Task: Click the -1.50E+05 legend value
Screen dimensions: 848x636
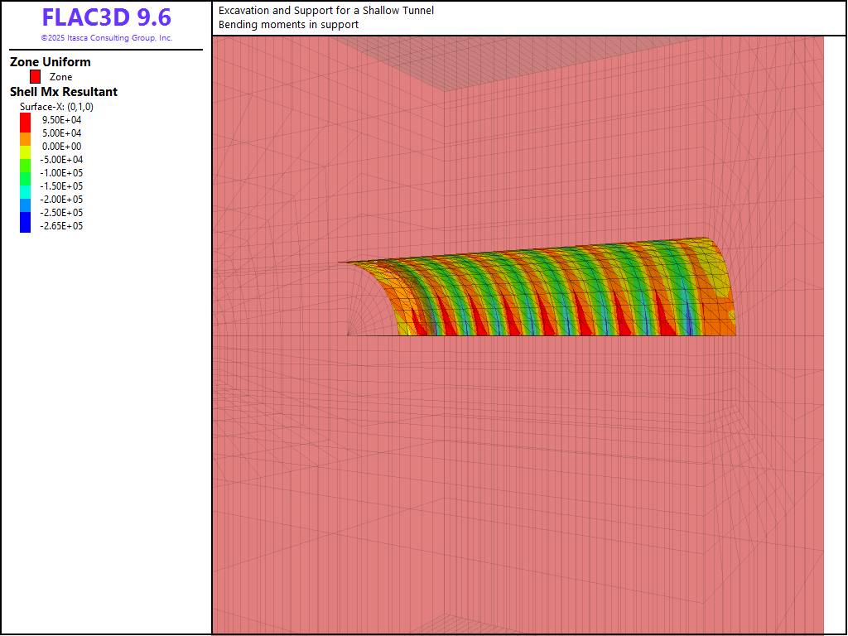Action: (62, 185)
